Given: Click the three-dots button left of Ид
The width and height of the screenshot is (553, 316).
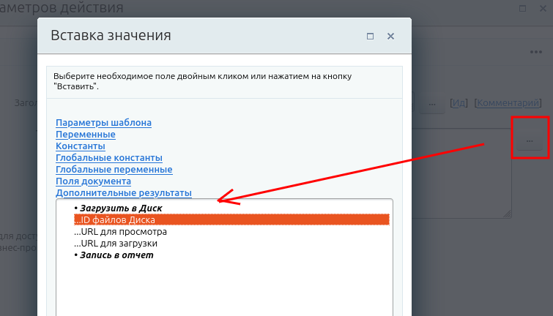Looking at the screenshot, I should [x=431, y=104].
